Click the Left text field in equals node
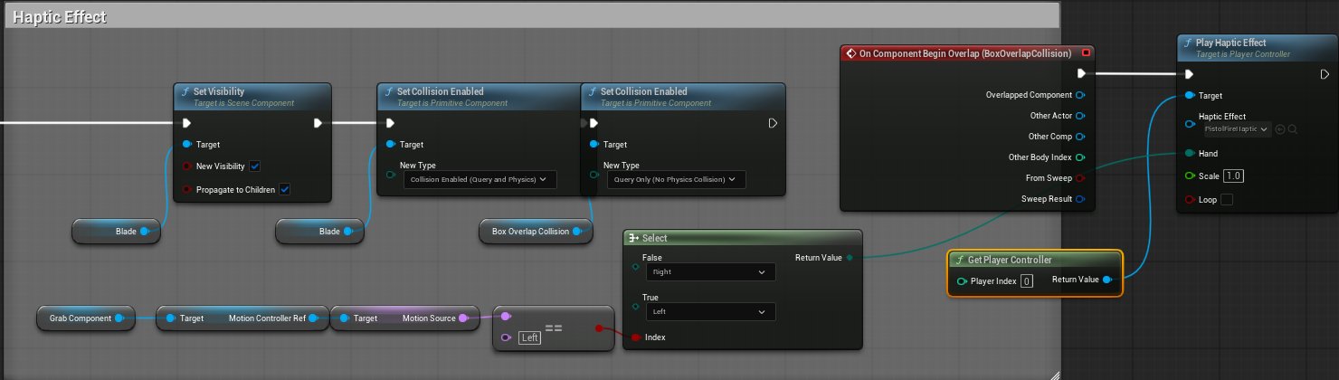 coord(530,338)
